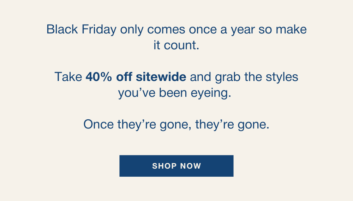The width and height of the screenshot is (353, 201).
Task: Click the word "make" ending the first line
Action: point(291,29)
